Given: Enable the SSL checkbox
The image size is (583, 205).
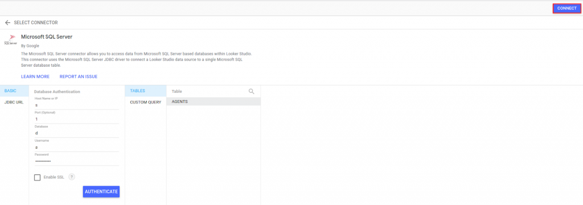Looking at the screenshot, I should [37, 178].
